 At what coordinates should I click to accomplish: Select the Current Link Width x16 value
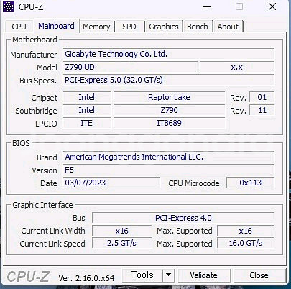pos(121,231)
